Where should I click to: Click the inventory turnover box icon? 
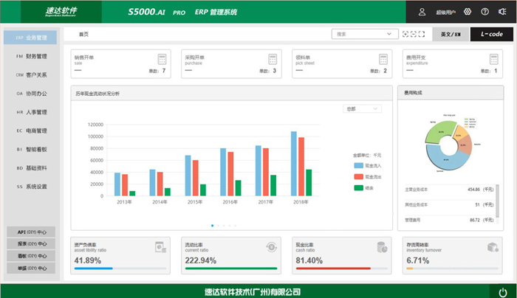(493, 247)
